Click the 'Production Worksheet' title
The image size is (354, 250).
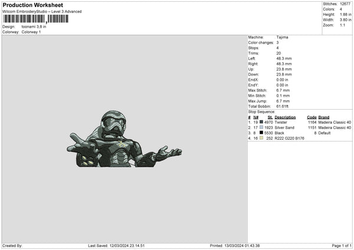click(x=32, y=5)
